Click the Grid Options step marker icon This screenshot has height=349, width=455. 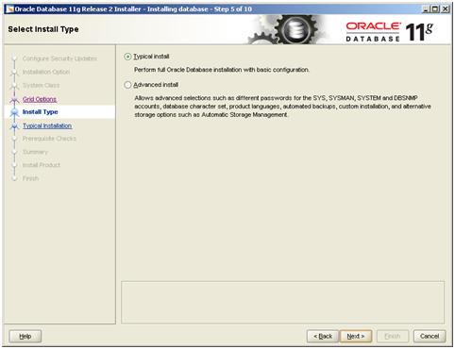[x=14, y=100]
